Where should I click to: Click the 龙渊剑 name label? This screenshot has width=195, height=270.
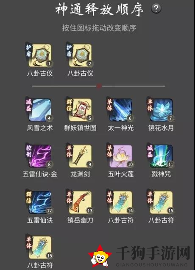80,174
